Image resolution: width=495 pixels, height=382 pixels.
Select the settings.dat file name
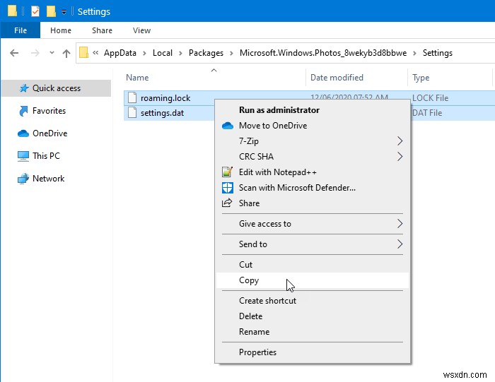tap(162, 113)
